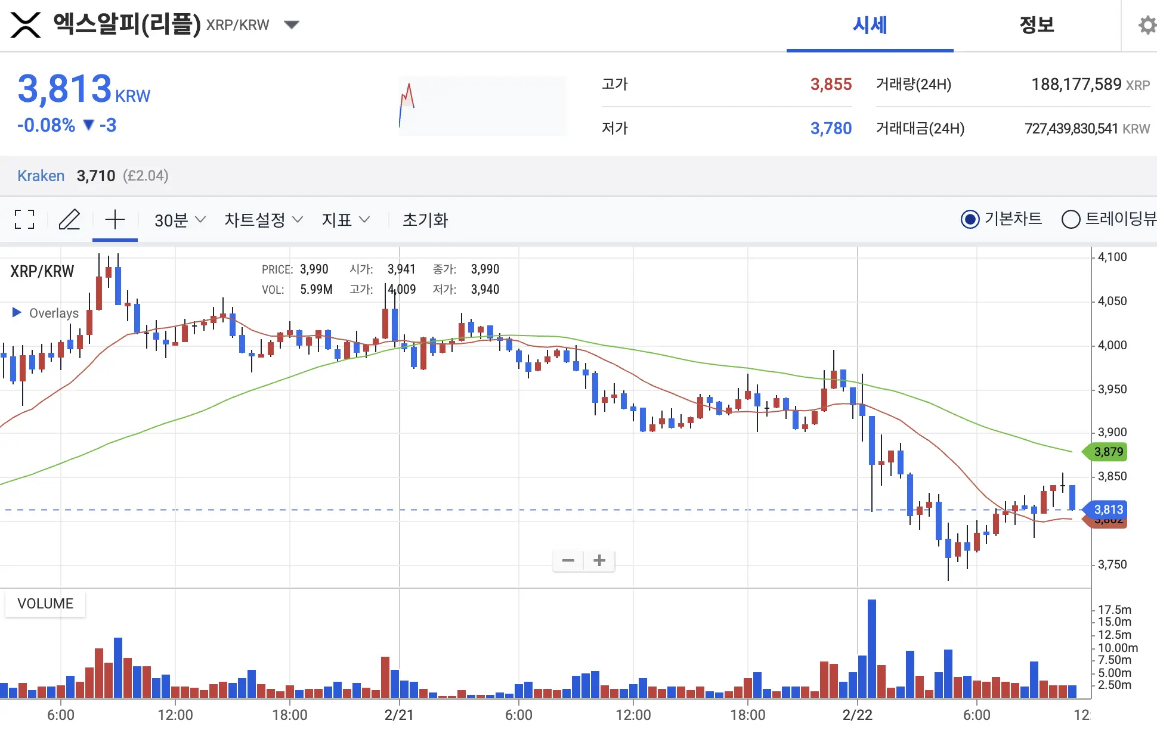This screenshot has width=1157, height=733.
Task: Zoom out chart with minus button
Action: coord(568,560)
